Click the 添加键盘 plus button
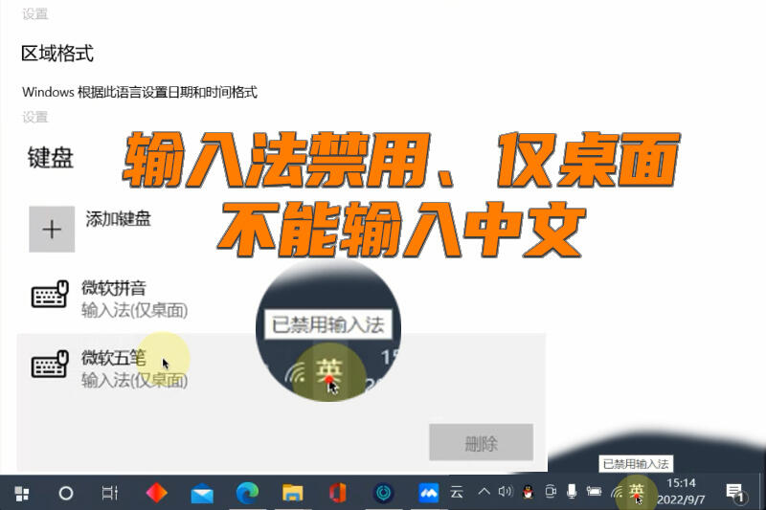Image resolution: width=766 pixels, height=510 pixels. click(52, 229)
